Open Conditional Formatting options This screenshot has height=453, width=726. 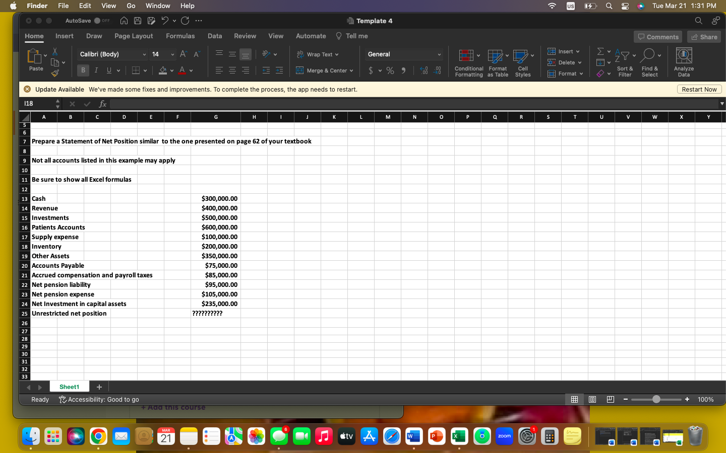(468, 61)
